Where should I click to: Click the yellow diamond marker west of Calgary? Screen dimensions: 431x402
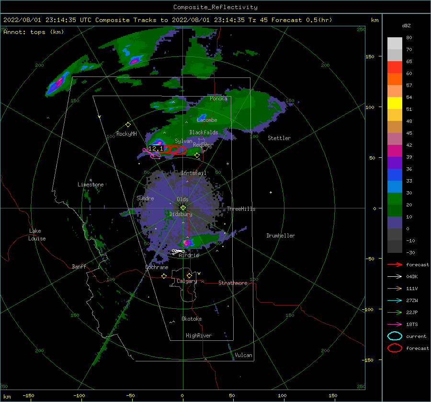164,276
